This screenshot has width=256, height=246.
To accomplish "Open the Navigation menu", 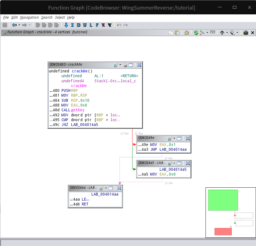I will coord(29,17).
